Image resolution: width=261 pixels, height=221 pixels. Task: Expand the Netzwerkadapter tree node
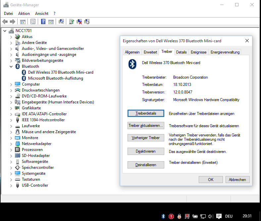click(x=11, y=144)
